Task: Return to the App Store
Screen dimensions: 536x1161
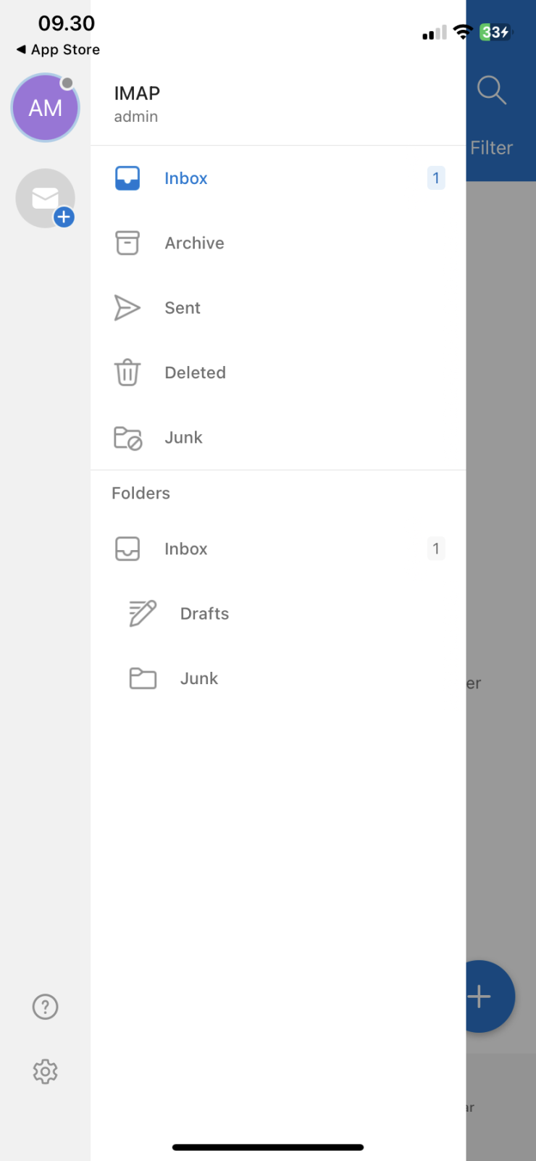Action: (x=56, y=49)
